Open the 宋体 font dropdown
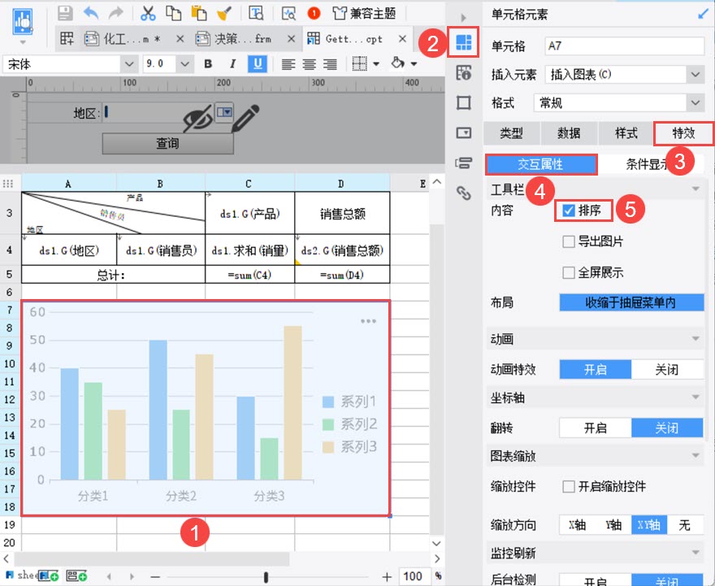This screenshot has height=586, width=715. pos(128,63)
